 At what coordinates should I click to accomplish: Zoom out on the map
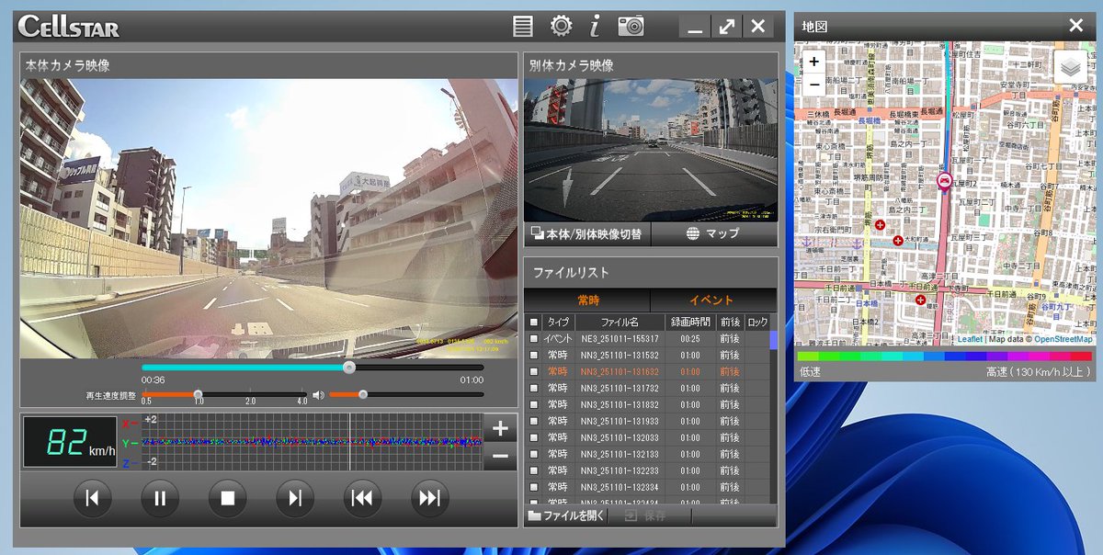tap(814, 85)
